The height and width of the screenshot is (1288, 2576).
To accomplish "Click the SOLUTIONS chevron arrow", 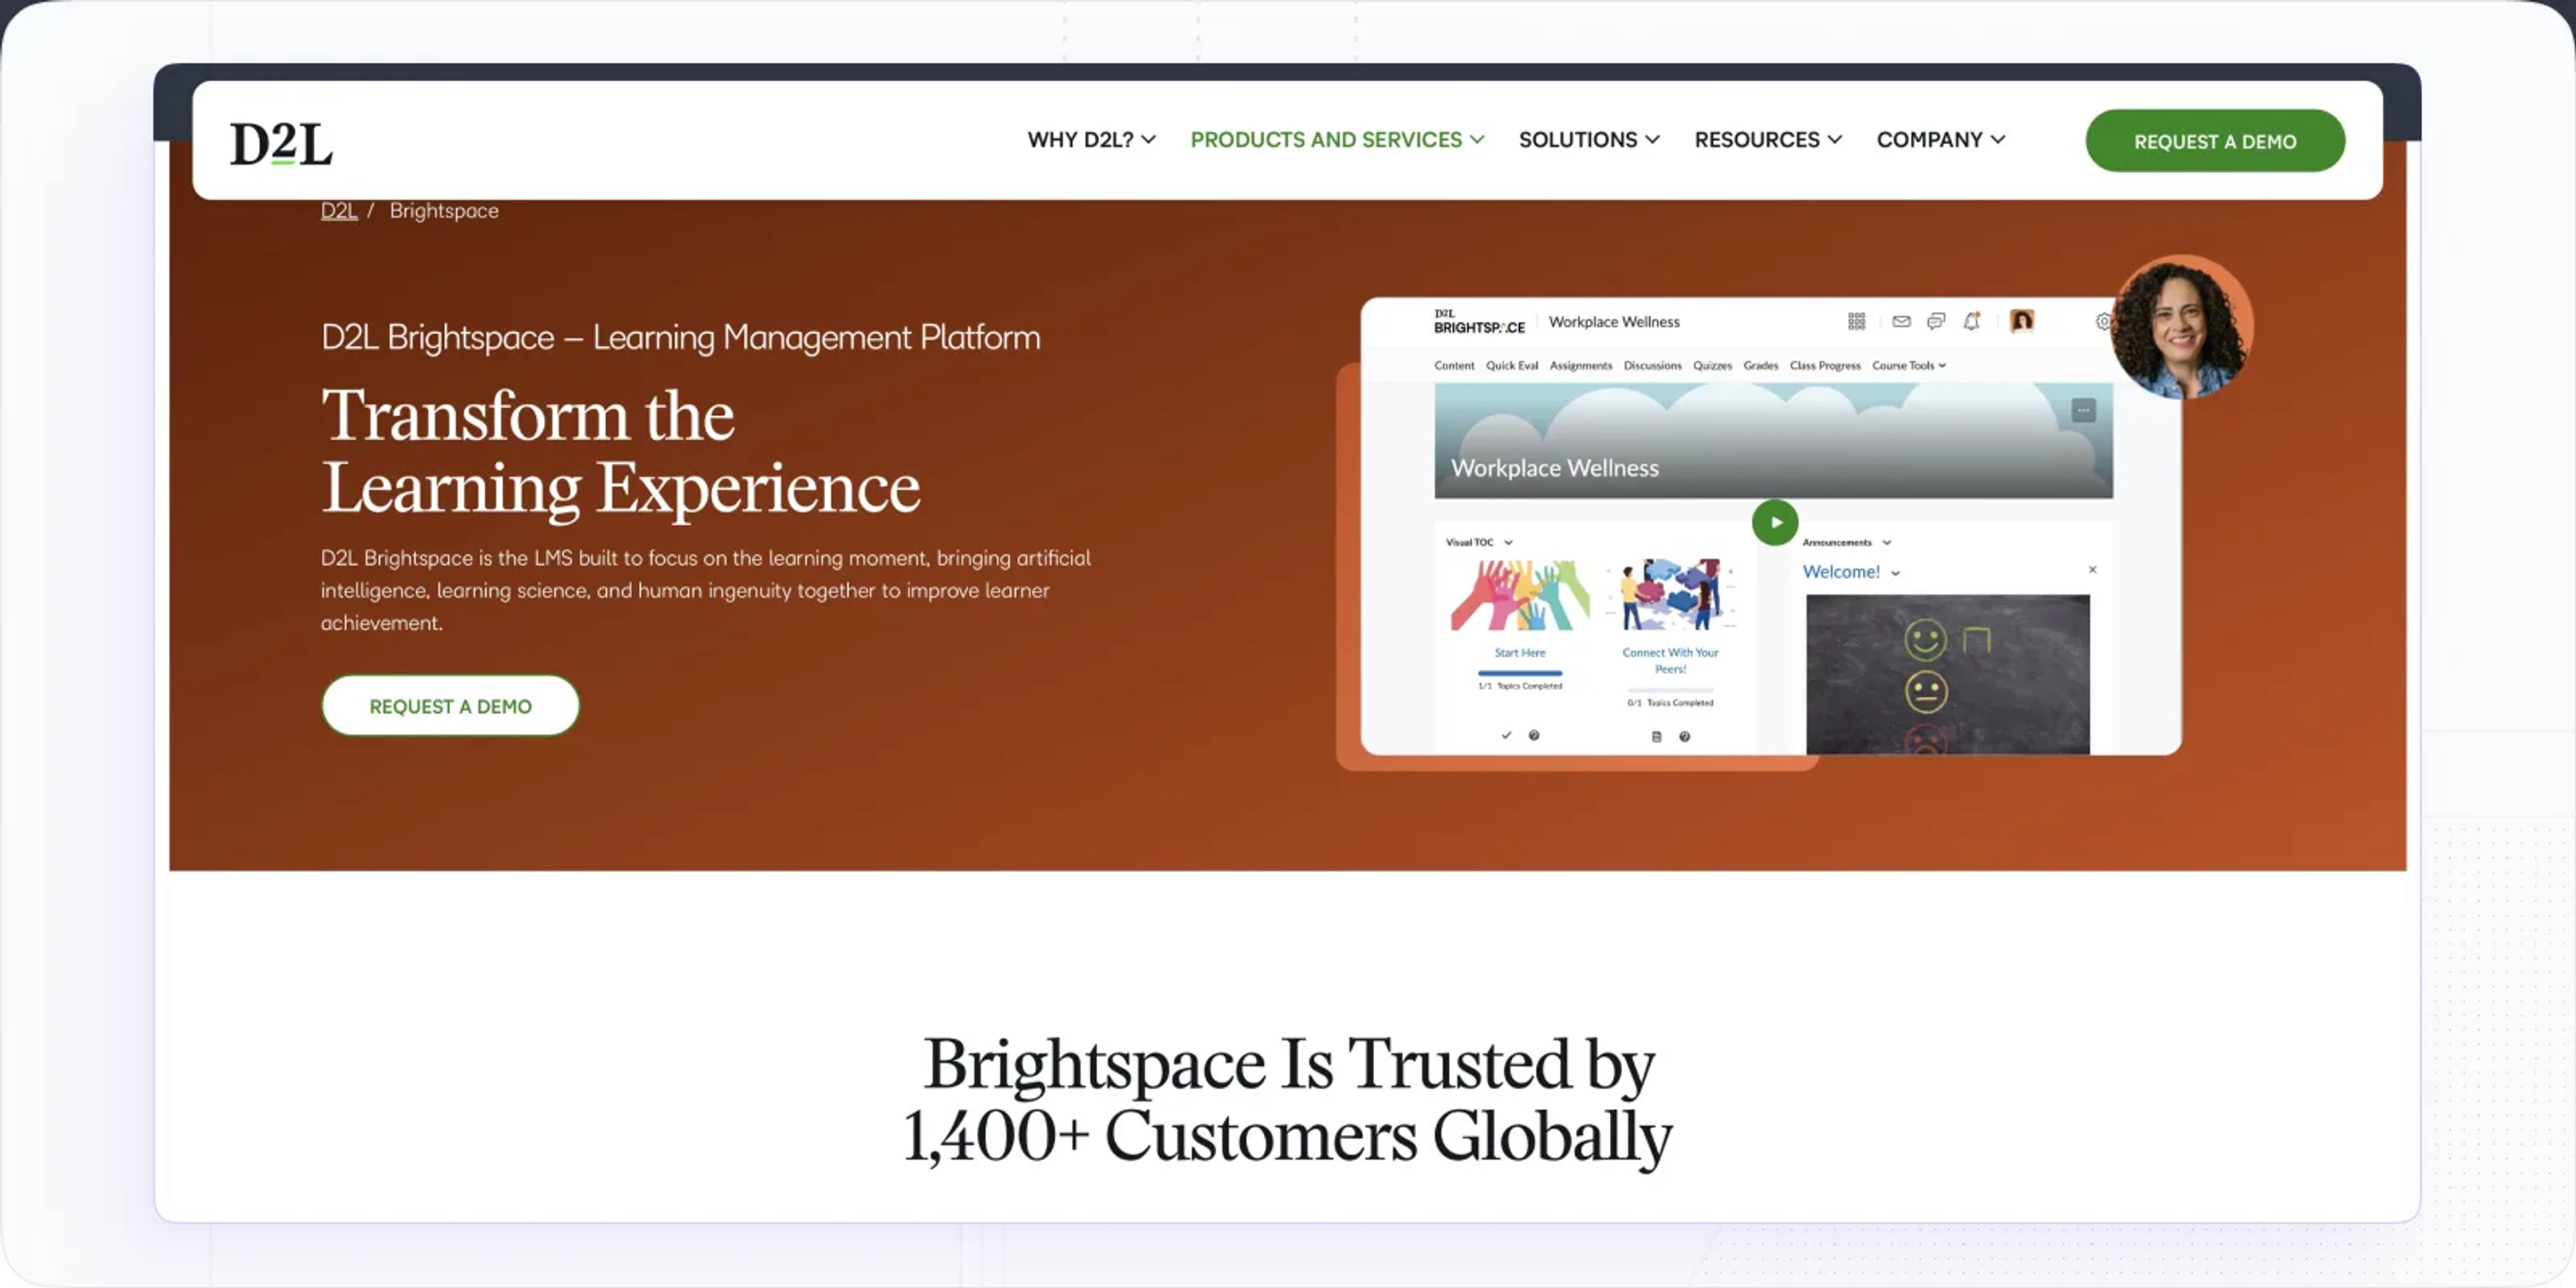I will point(1652,140).
